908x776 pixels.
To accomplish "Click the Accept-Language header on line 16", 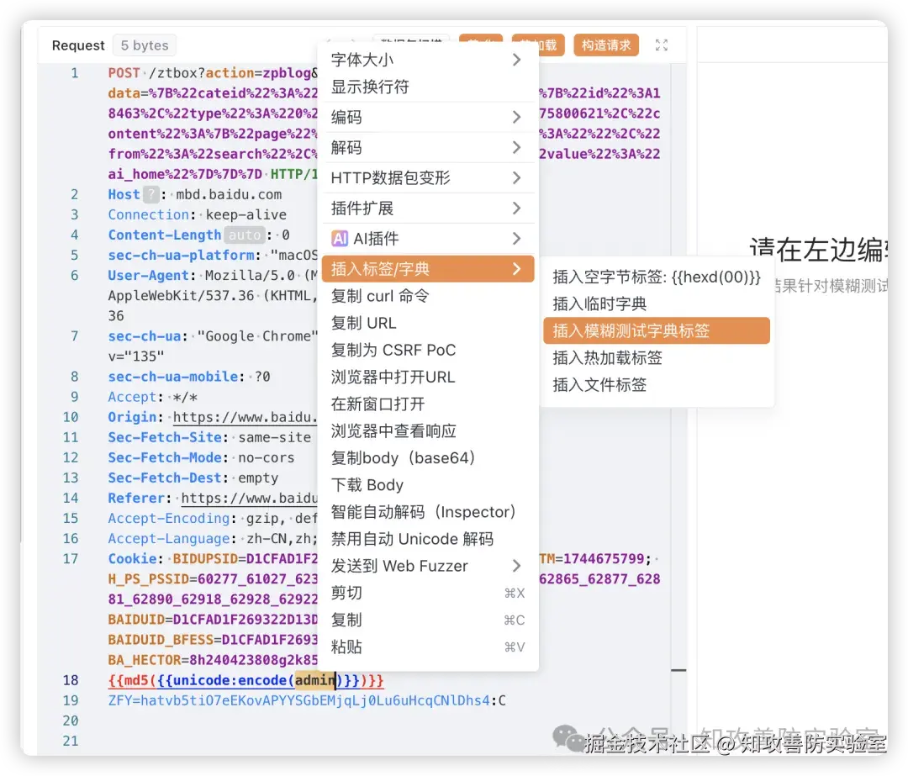I will (x=168, y=539).
